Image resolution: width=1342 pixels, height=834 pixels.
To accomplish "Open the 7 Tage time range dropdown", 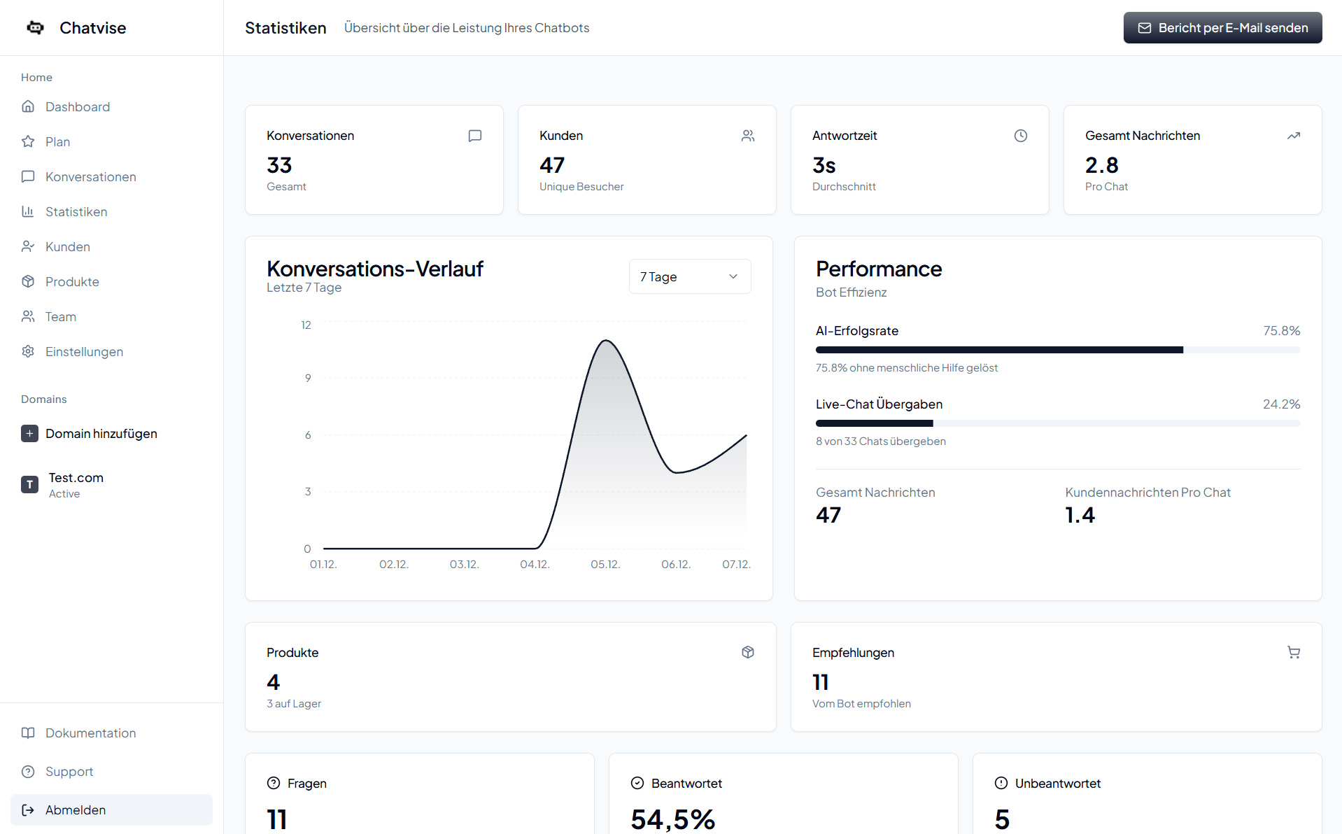I will point(689,276).
